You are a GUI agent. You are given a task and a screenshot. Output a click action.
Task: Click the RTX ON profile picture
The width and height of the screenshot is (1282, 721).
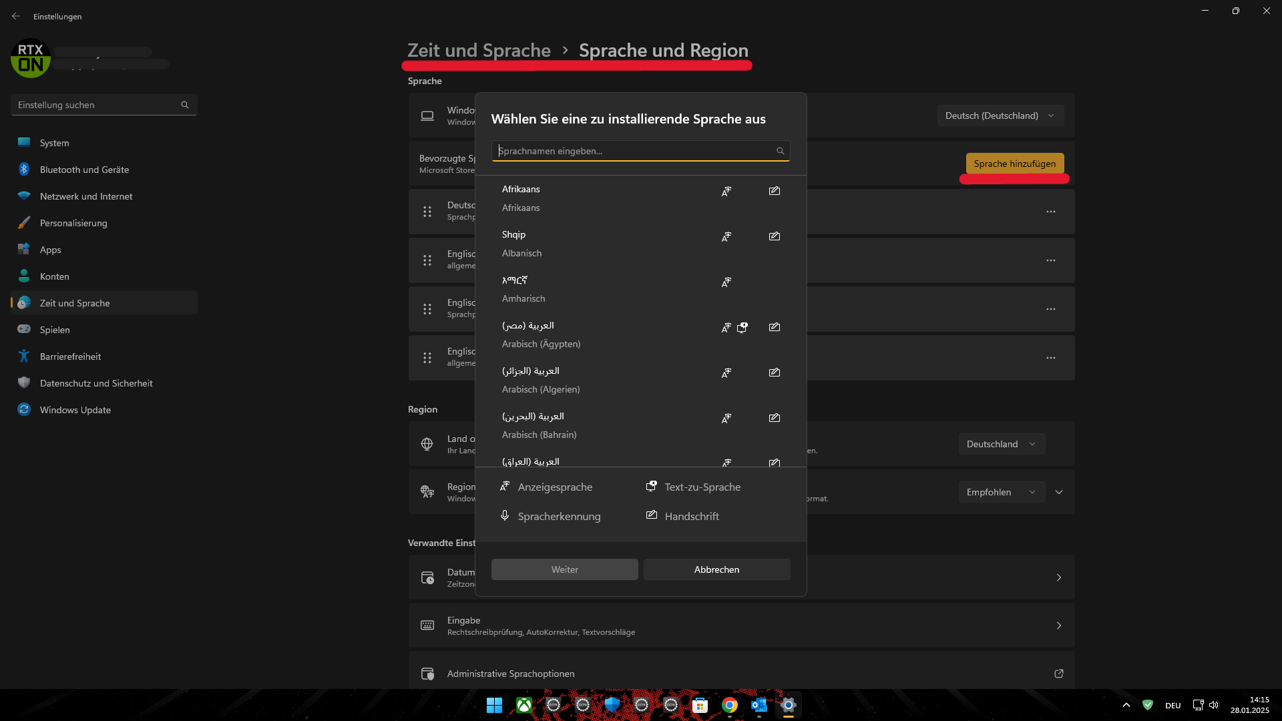point(31,58)
